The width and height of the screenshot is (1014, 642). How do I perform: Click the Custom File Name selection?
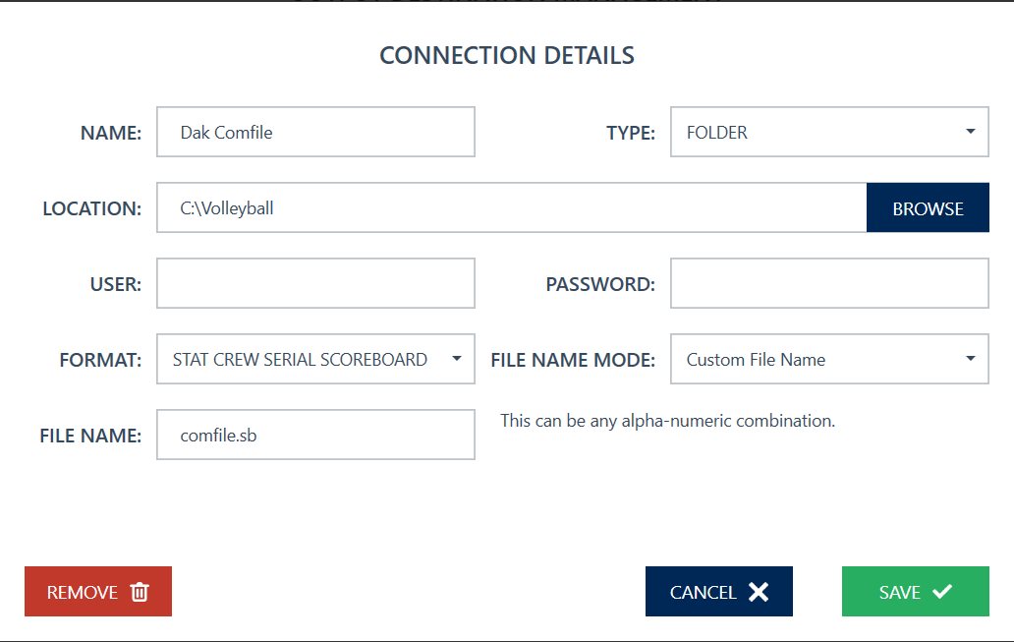[756, 360]
